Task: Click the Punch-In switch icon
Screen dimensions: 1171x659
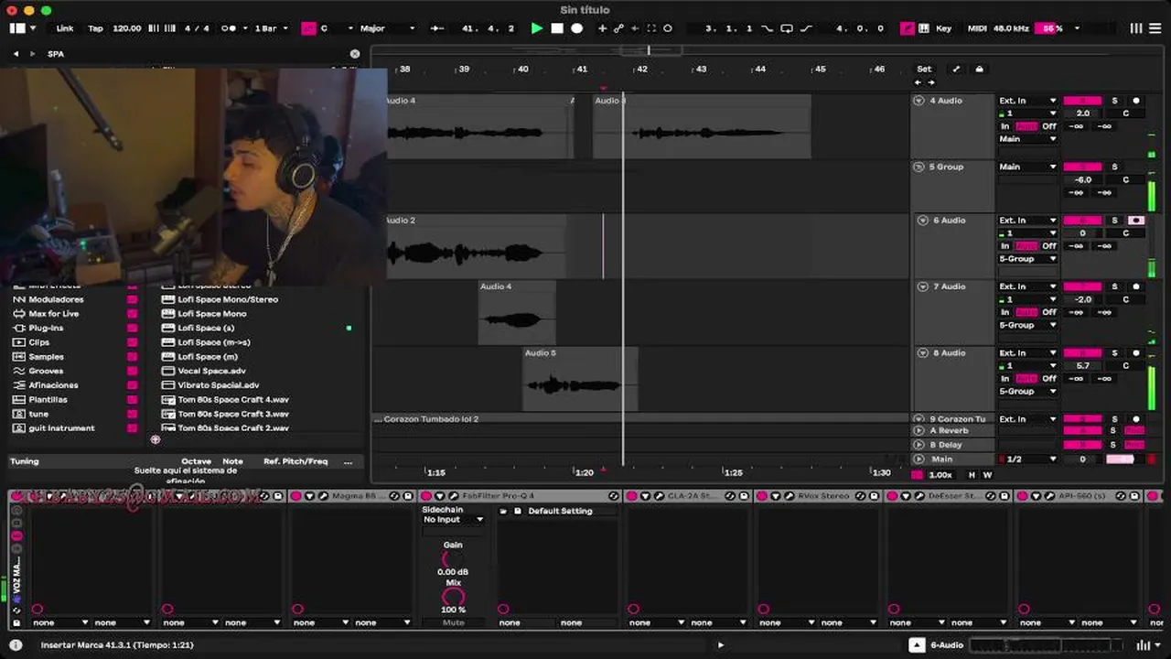Action: pos(767,28)
